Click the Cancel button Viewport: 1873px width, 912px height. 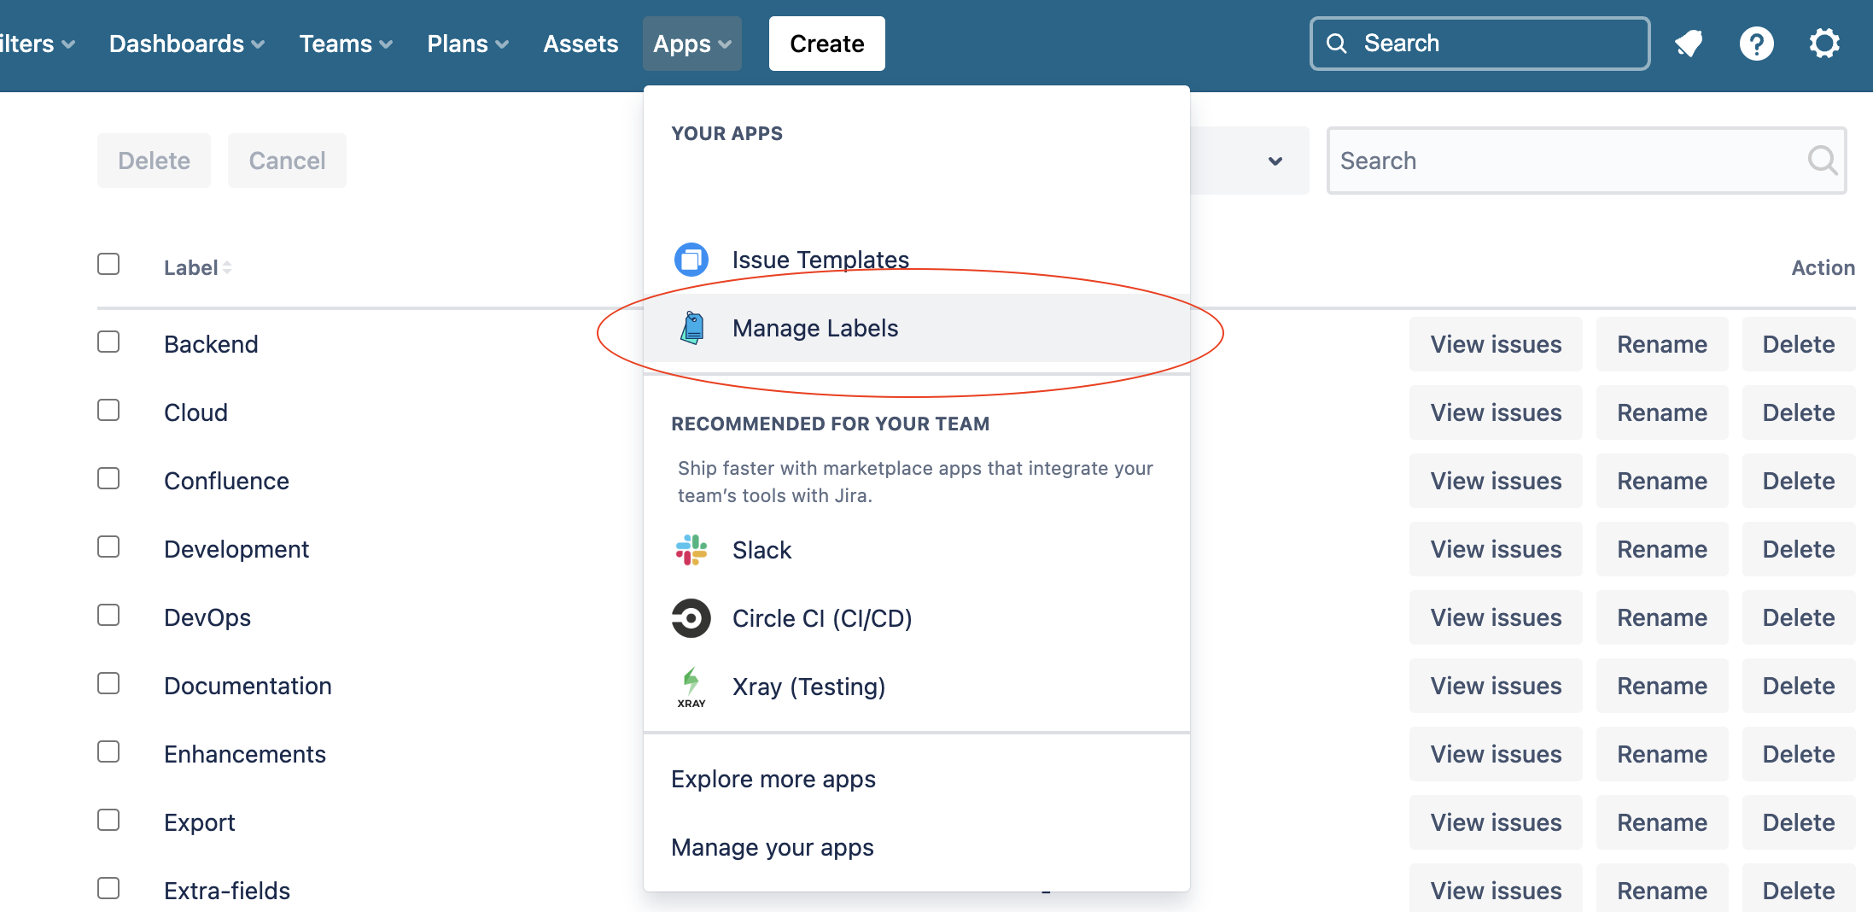pos(287,161)
